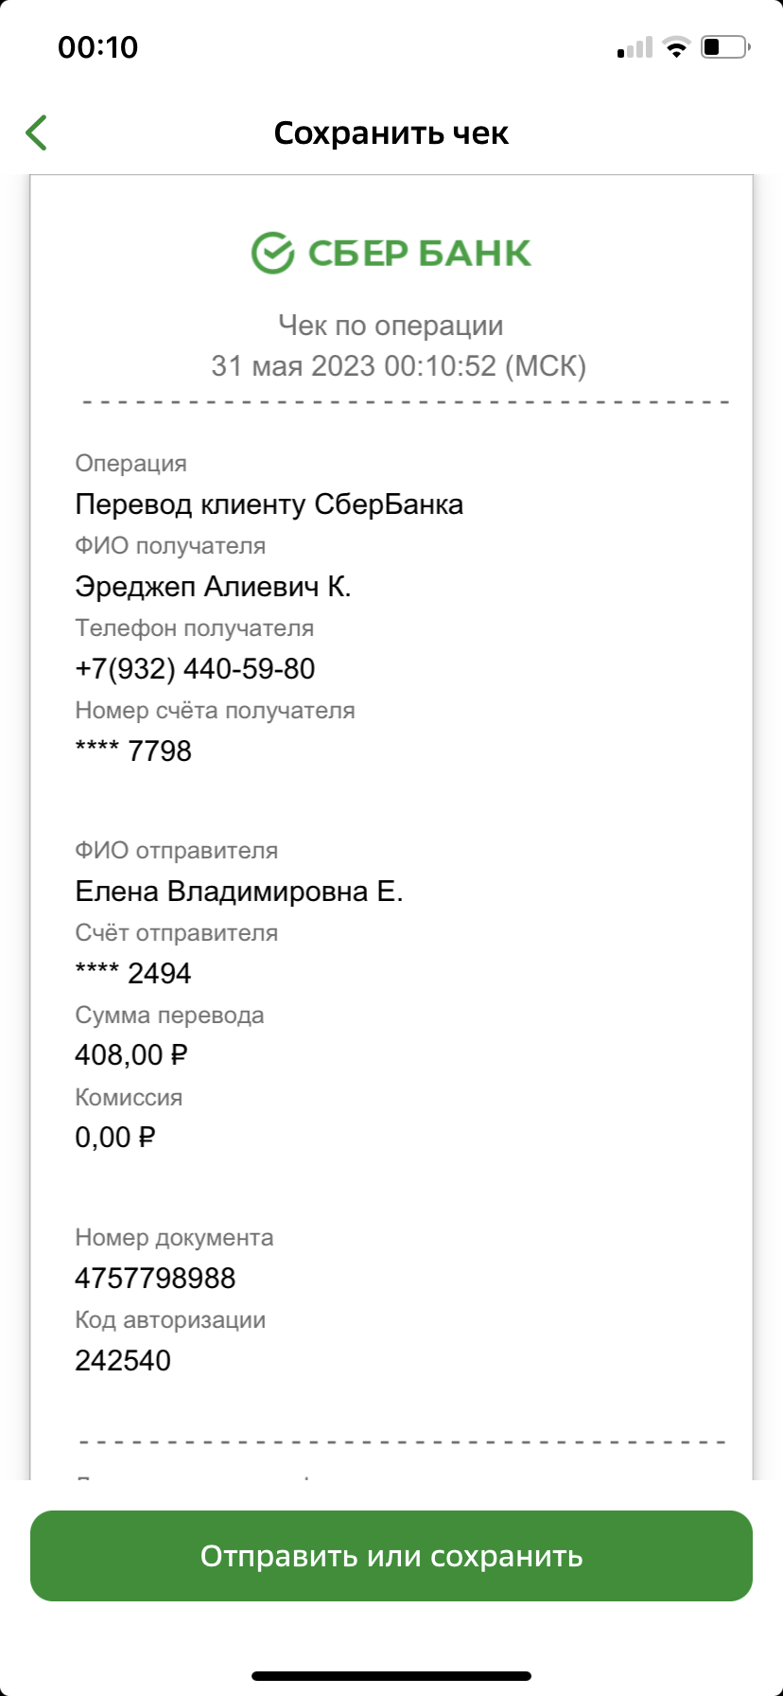783x1696 pixels.
Task: Tap the commission value 0,00 ₽
Action: point(115,1138)
